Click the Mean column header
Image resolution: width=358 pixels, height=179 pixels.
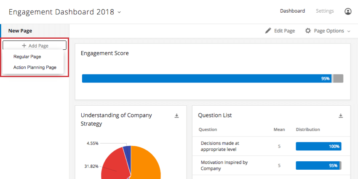click(279, 129)
